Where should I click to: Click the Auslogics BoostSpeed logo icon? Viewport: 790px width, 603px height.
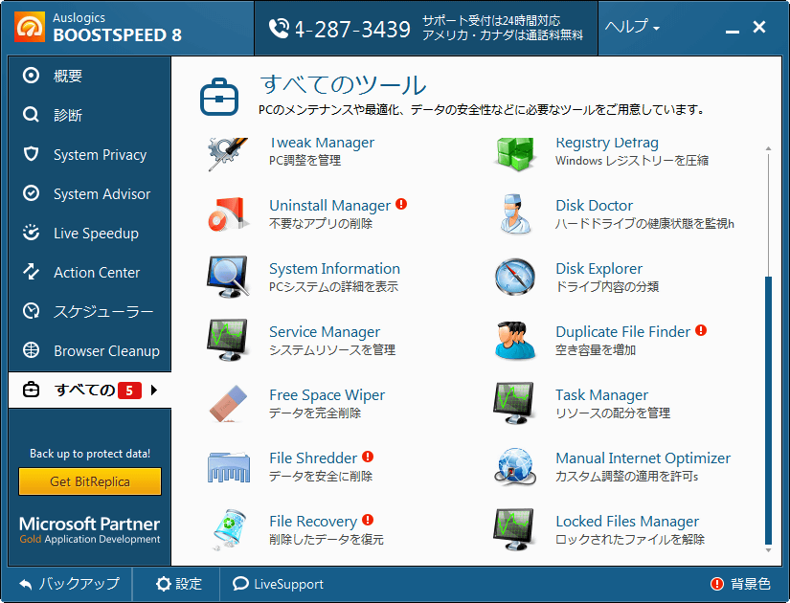[30, 27]
